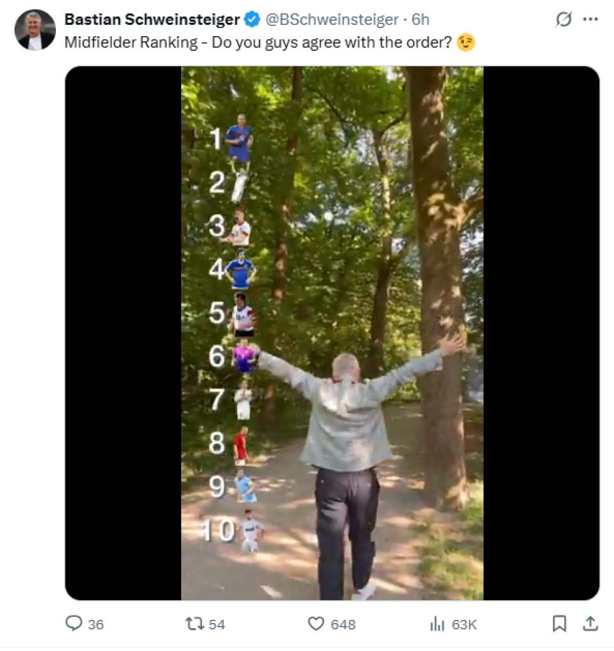Click the Grok slashed-circle icon
The height and width of the screenshot is (651, 614).
pos(563,20)
